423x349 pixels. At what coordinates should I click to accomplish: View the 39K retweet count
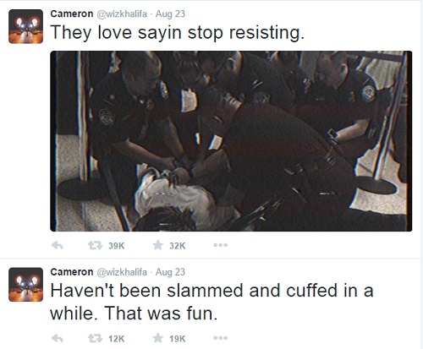116,246
